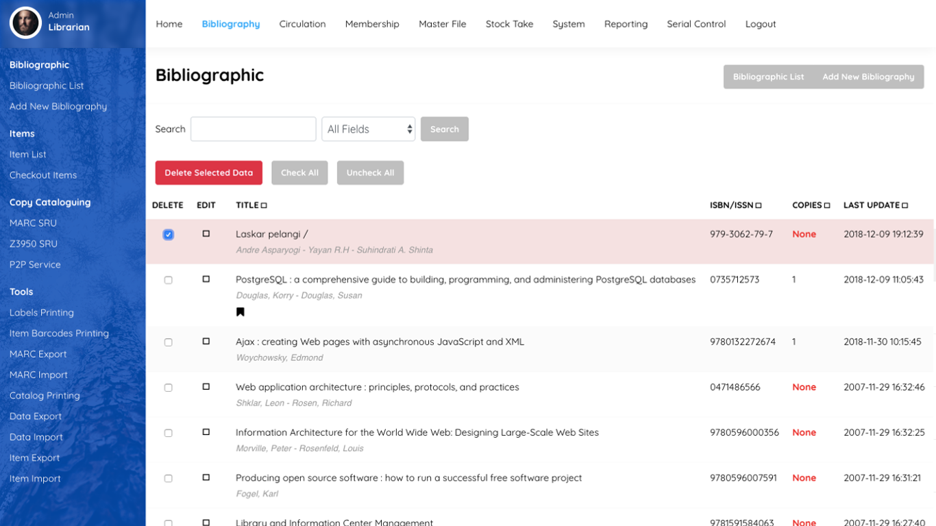
Task: Click the Admin Librarian profile avatar
Action: click(25, 23)
